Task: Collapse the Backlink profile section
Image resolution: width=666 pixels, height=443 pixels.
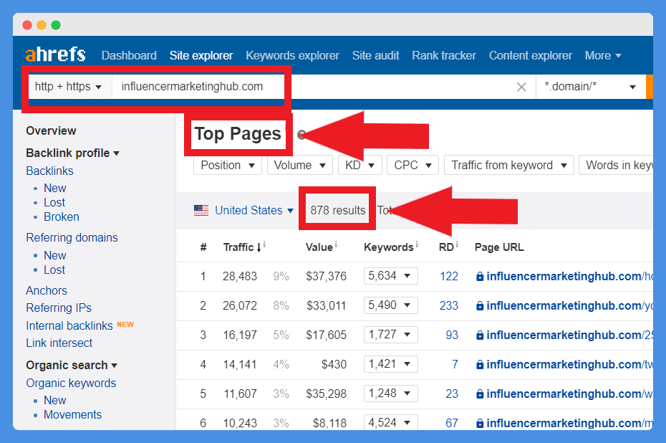Action: [x=72, y=153]
